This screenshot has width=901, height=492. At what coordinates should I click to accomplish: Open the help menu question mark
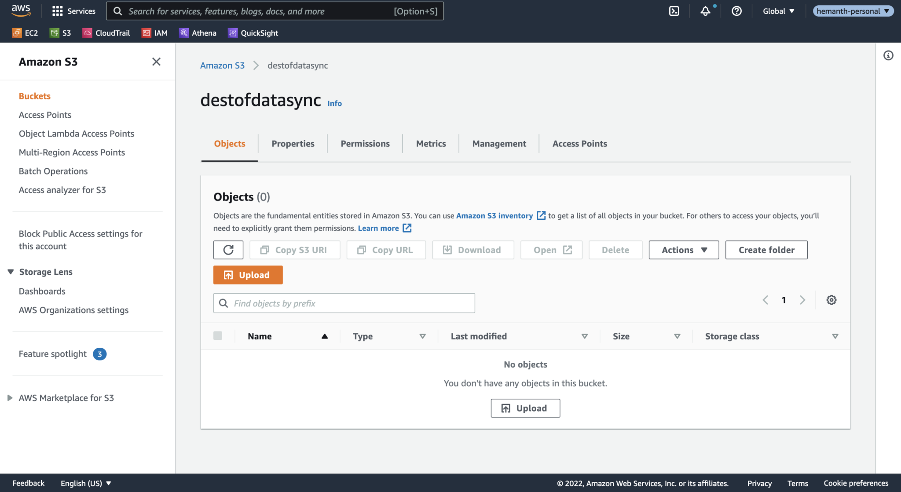737,11
